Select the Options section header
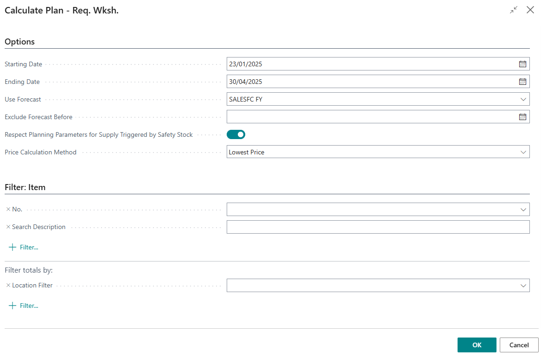This screenshot has width=541, height=357. pos(19,41)
